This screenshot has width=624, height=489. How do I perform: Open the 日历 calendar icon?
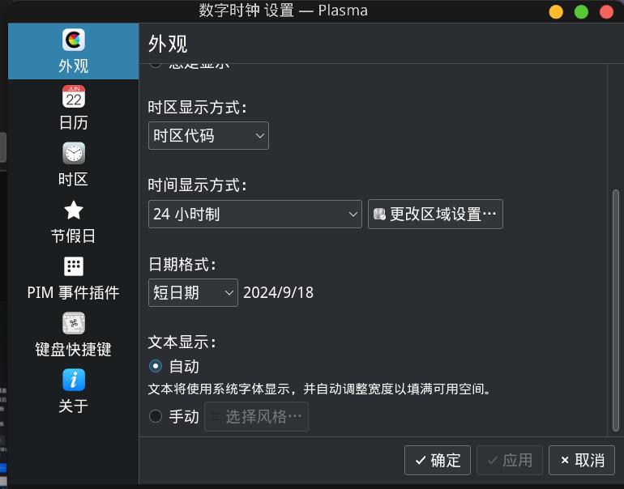[x=74, y=96]
